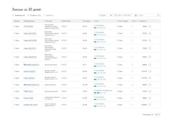The width and height of the screenshot is (169, 131).
Task: Open comments for Casp 42MF497FL order
Action: point(150,48)
